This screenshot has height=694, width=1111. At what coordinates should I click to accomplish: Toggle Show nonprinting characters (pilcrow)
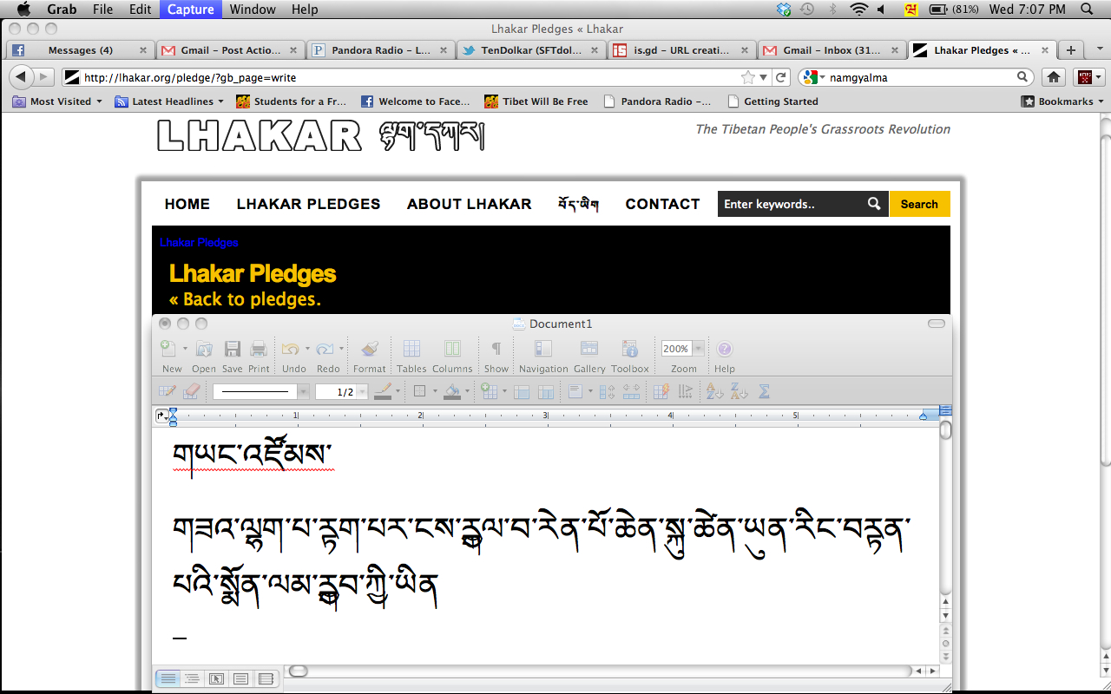coord(496,350)
